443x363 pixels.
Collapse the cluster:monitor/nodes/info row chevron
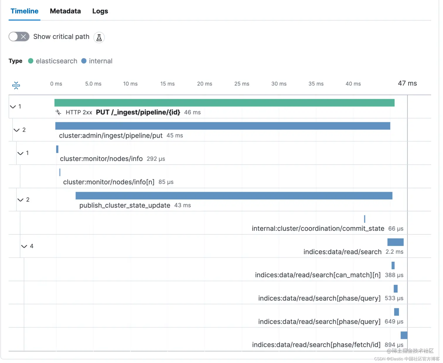pyautogui.click(x=21, y=153)
